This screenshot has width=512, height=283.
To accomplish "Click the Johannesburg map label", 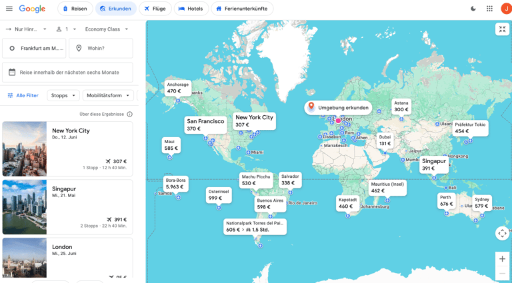I will (x=375, y=206).
